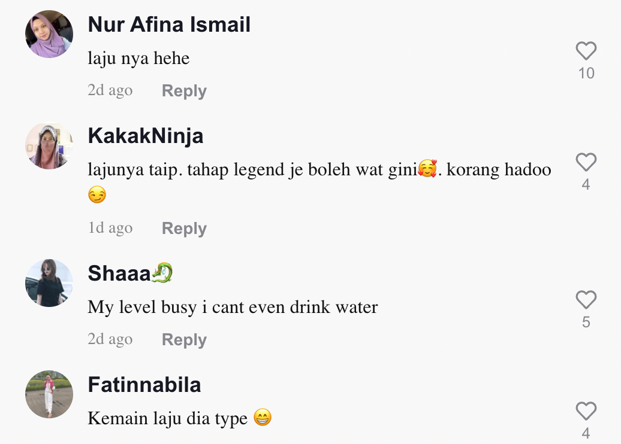Open the Fatinnabila username link
This screenshot has width=621, height=444.
pyautogui.click(x=144, y=385)
